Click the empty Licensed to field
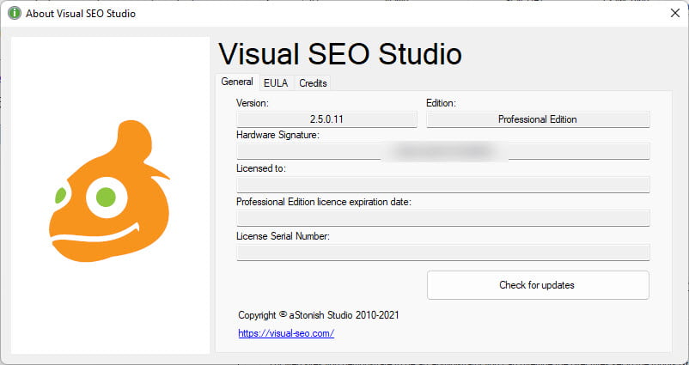This screenshot has width=689, height=365. click(443, 185)
